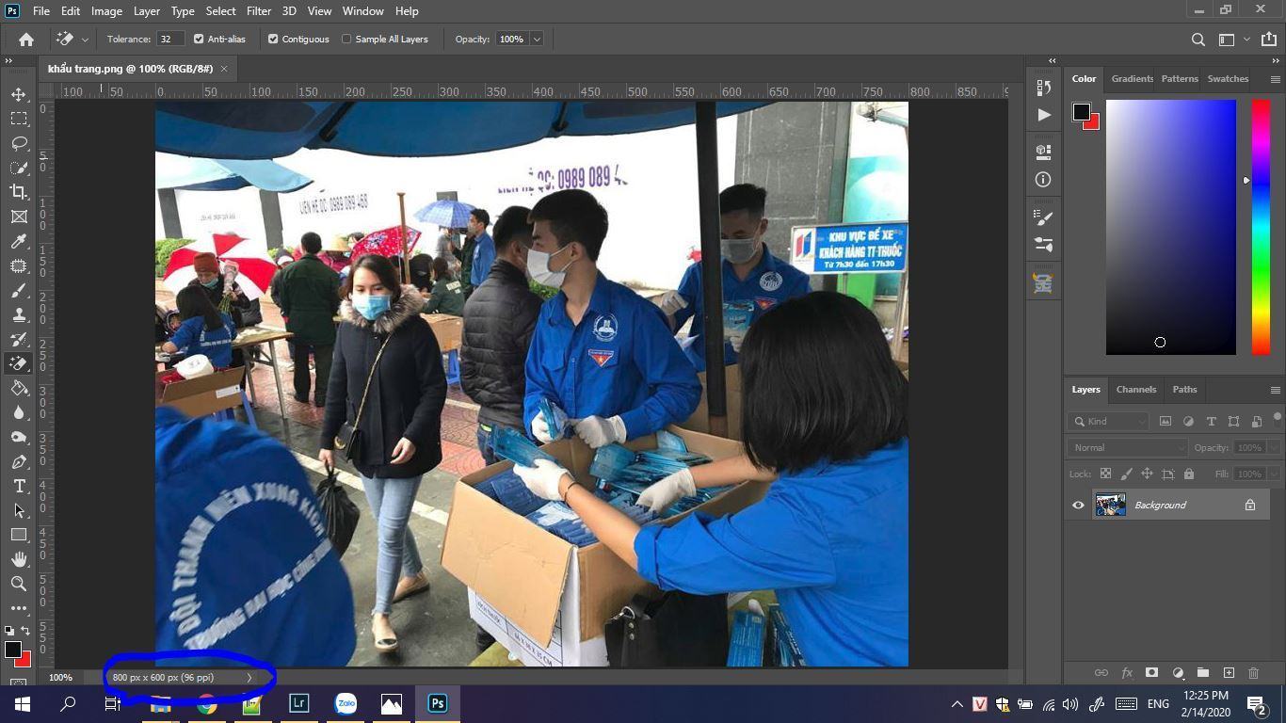Uncheck the Anti-alias checkbox
This screenshot has width=1286, height=723.
coord(199,40)
